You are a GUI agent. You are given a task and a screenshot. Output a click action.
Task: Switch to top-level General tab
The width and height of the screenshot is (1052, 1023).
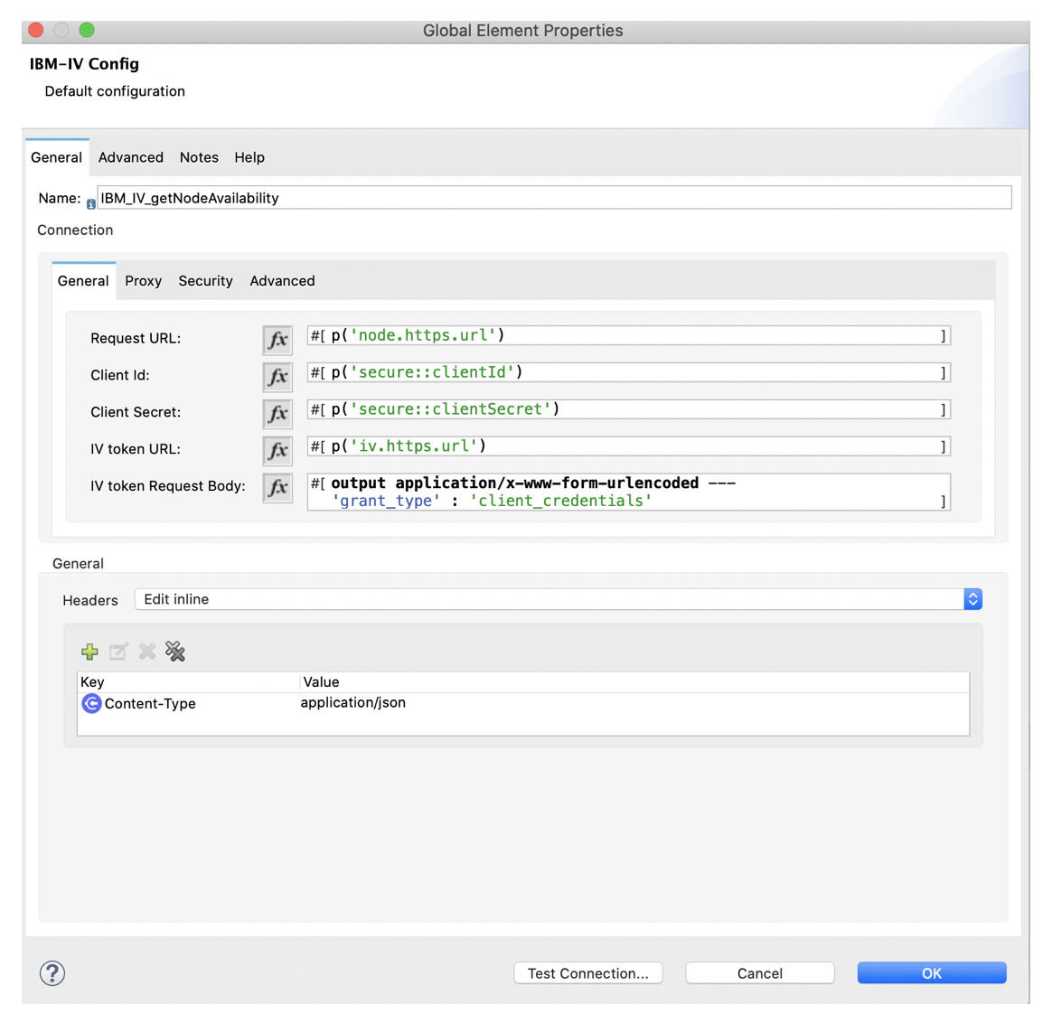click(56, 157)
